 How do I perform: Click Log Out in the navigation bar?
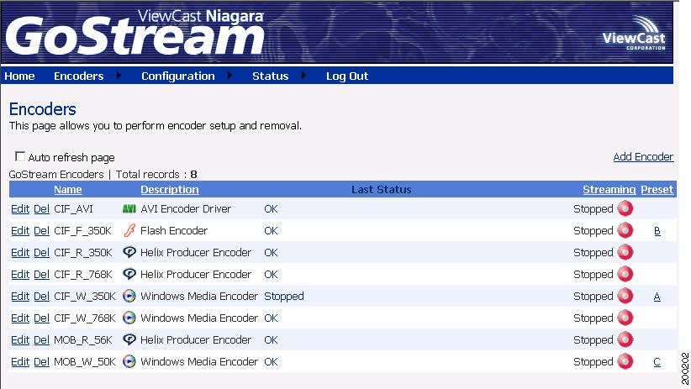pyautogui.click(x=347, y=76)
